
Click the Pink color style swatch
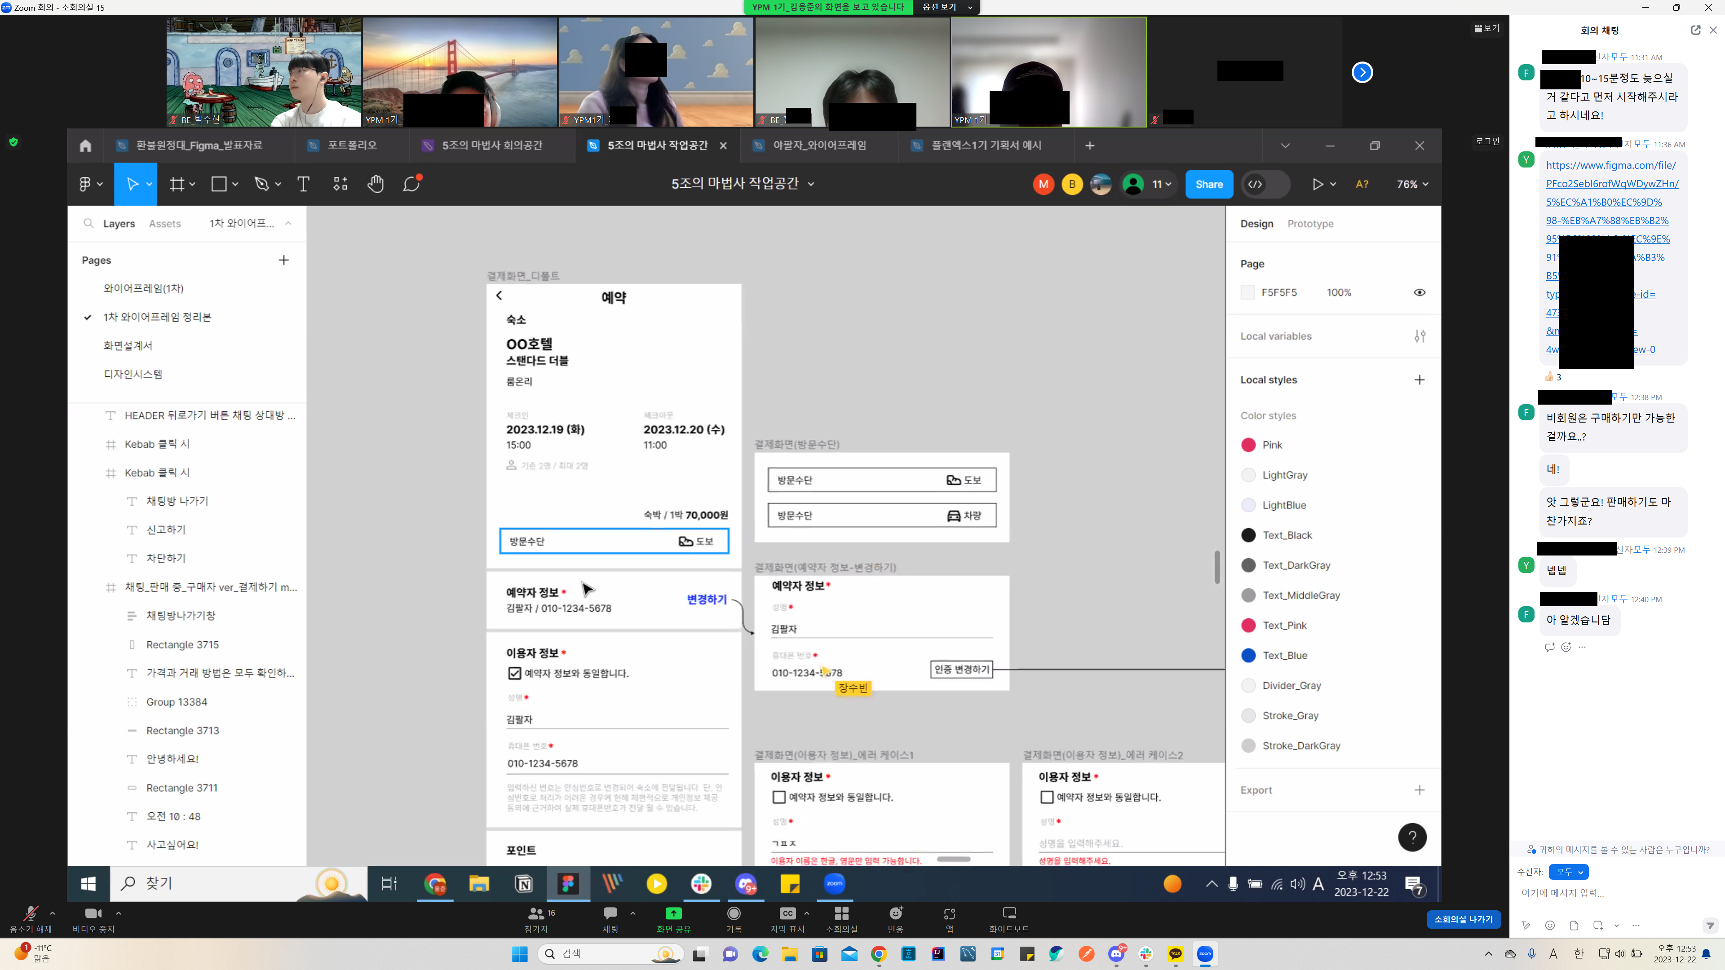coord(1248,445)
